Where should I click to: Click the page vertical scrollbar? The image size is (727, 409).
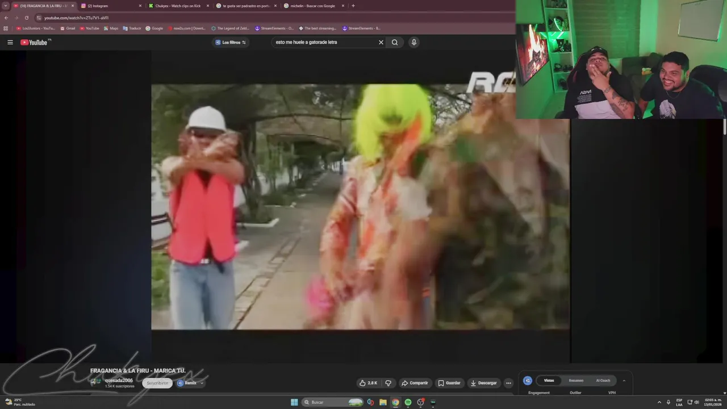(724, 126)
